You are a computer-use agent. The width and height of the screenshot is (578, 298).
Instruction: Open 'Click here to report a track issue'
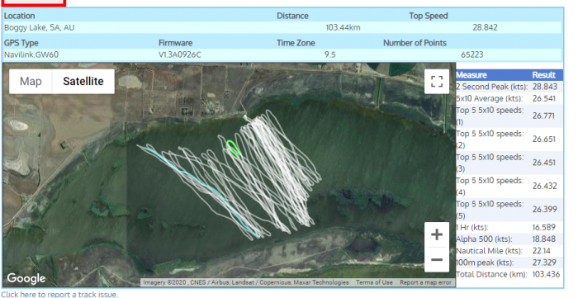click(x=59, y=295)
